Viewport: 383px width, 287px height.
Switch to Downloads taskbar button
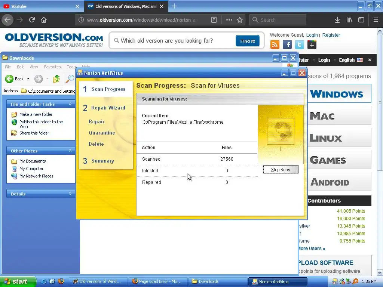pos(218,281)
